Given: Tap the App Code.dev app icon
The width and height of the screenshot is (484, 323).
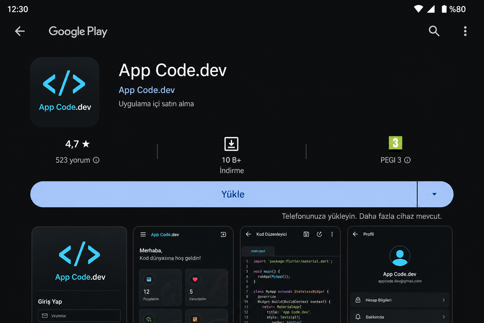Looking at the screenshot, I should pos(65,92).
